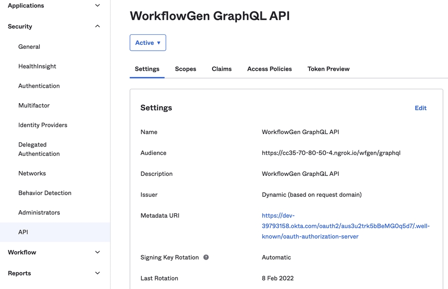Click Edit in the Settings panel
The width and height of the screenshot is (448, 289).
(420, 108)
